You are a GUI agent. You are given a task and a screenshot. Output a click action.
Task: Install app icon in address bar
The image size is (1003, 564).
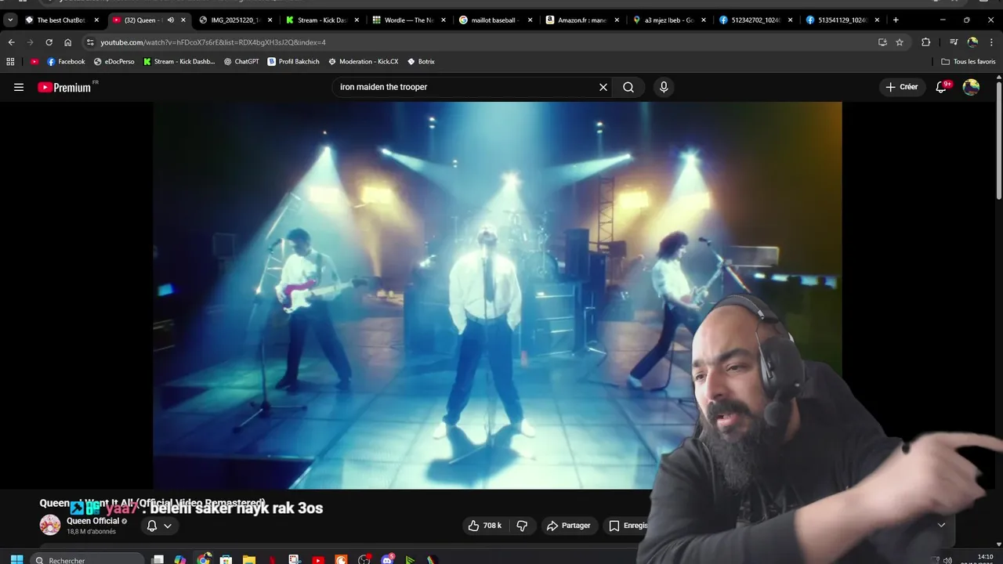[x=882, y=42]
